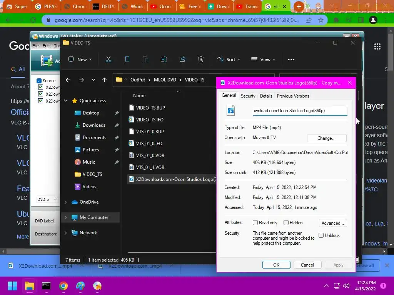Image resolution: width=394 pixels, height=295 pixels.
Task: Select the General tab in properties
Action: 229,95
